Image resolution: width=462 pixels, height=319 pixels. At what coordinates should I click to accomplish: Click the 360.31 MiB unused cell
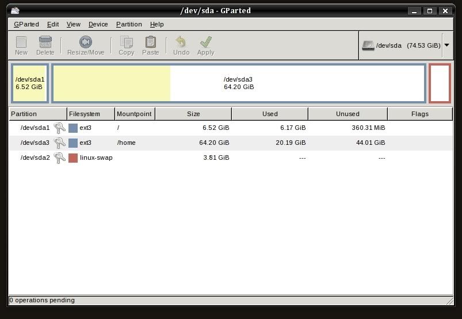pyautogui.click(x=368, y=128)
